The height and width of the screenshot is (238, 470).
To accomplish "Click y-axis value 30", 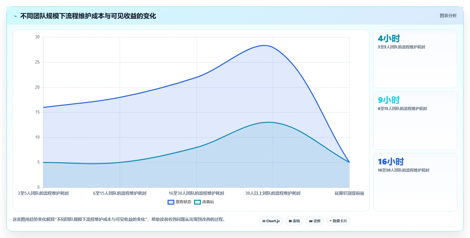I will pos(37,37).
